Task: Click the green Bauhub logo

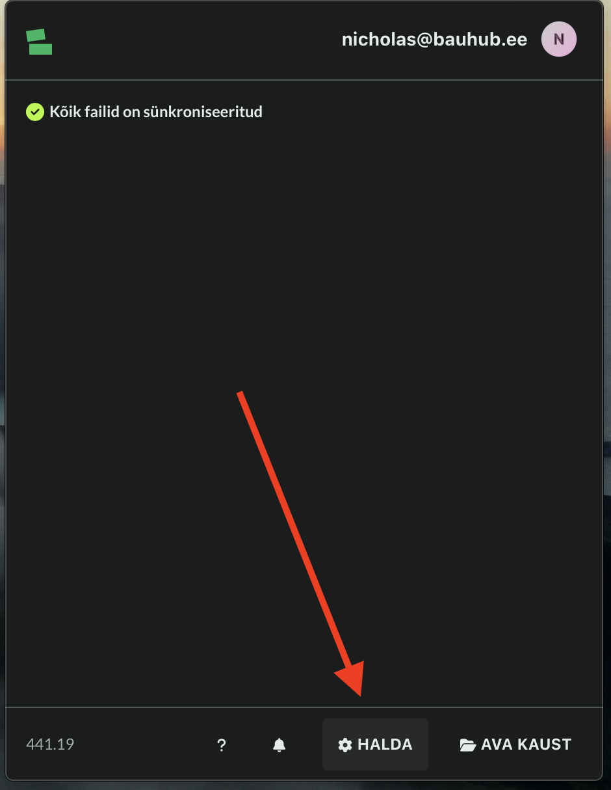Action: [x=39, y=42]
